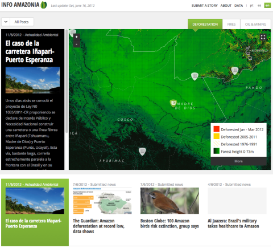This screenshot has height=248, width=273.
Task: Open the Submit a Story link
Action: tap(205, 6)
